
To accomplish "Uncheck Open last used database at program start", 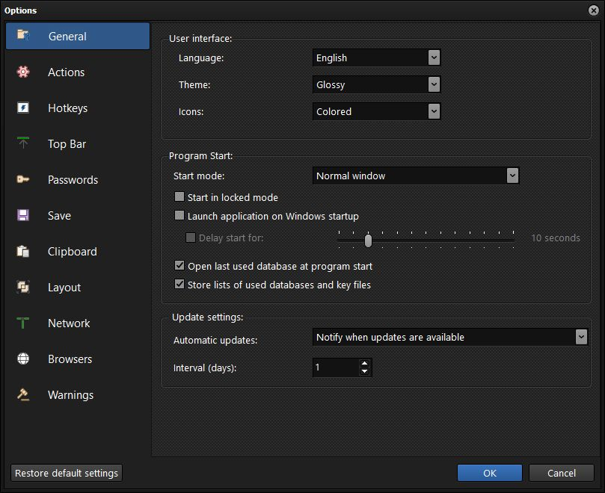I will (x=179, y=265).
